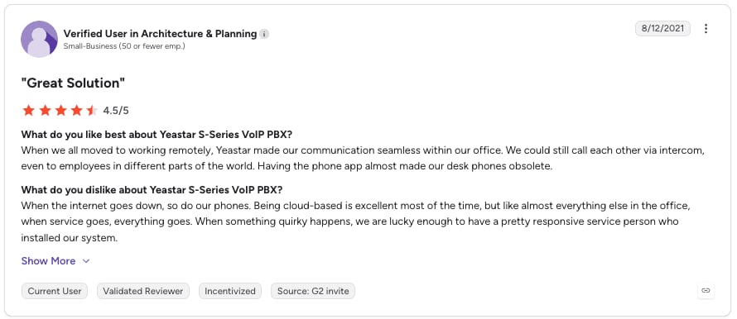
Task: Select the Current User tag
Action: coord(55,291)
